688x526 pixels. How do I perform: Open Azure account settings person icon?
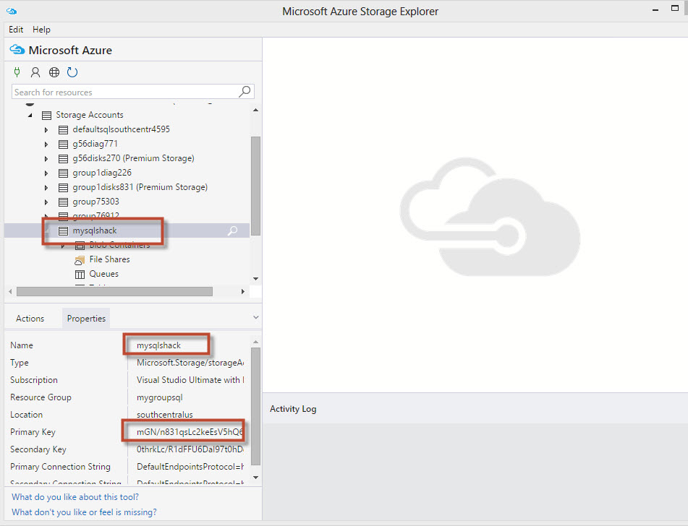coord(35,72)
